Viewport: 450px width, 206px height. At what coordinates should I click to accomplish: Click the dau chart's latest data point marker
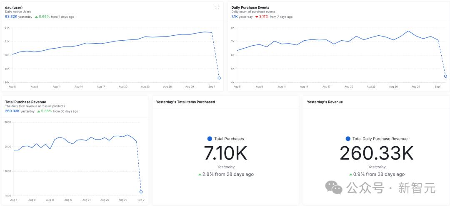coord(219,78)
